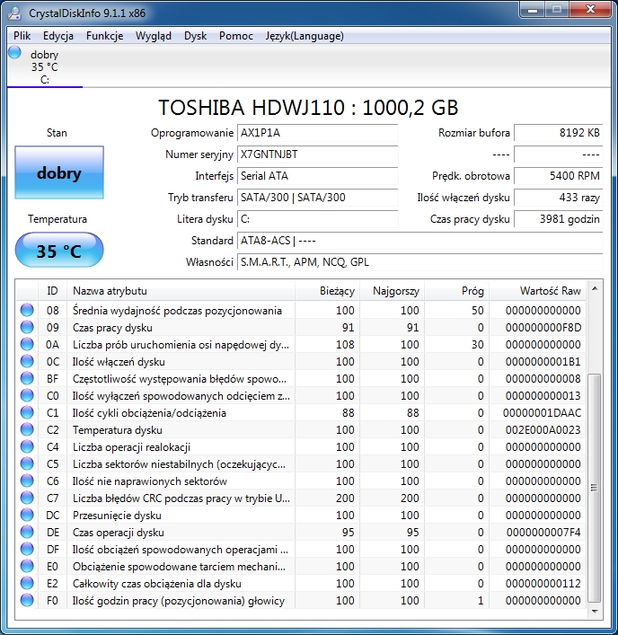The height and width of the screenshot is (635, 618).
Task: Click raw value 0000000007F4
Action: point(543,532)
